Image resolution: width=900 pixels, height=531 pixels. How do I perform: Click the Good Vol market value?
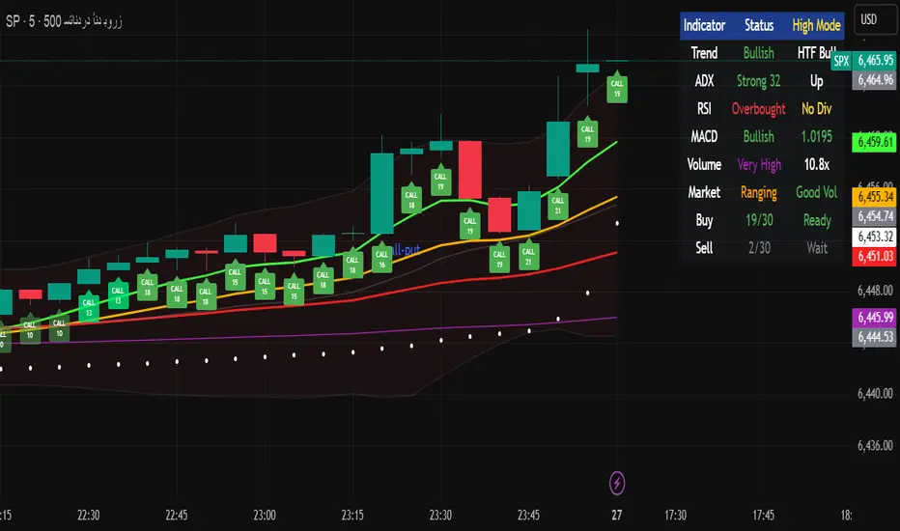pyautogui.click(x=816, y=192)
